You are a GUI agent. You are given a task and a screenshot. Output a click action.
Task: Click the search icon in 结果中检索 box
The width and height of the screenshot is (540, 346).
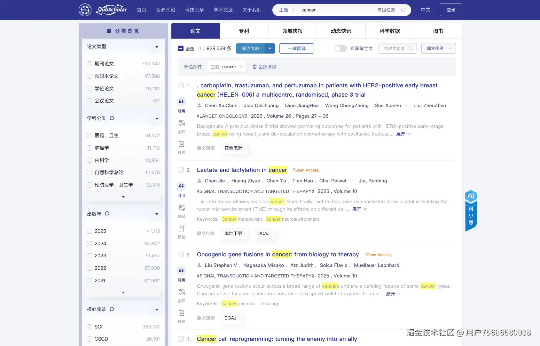click(x=411, y=48)
